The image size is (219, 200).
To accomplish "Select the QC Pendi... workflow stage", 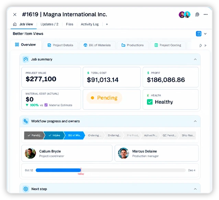I will click(169, 135).
